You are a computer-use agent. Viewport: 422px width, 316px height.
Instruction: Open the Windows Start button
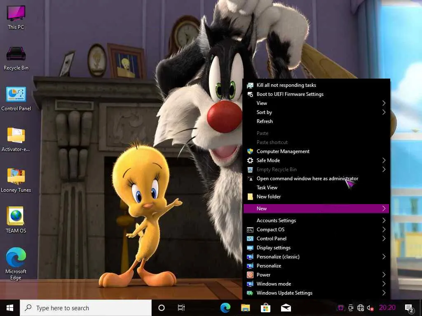click(x=10, y=308)
